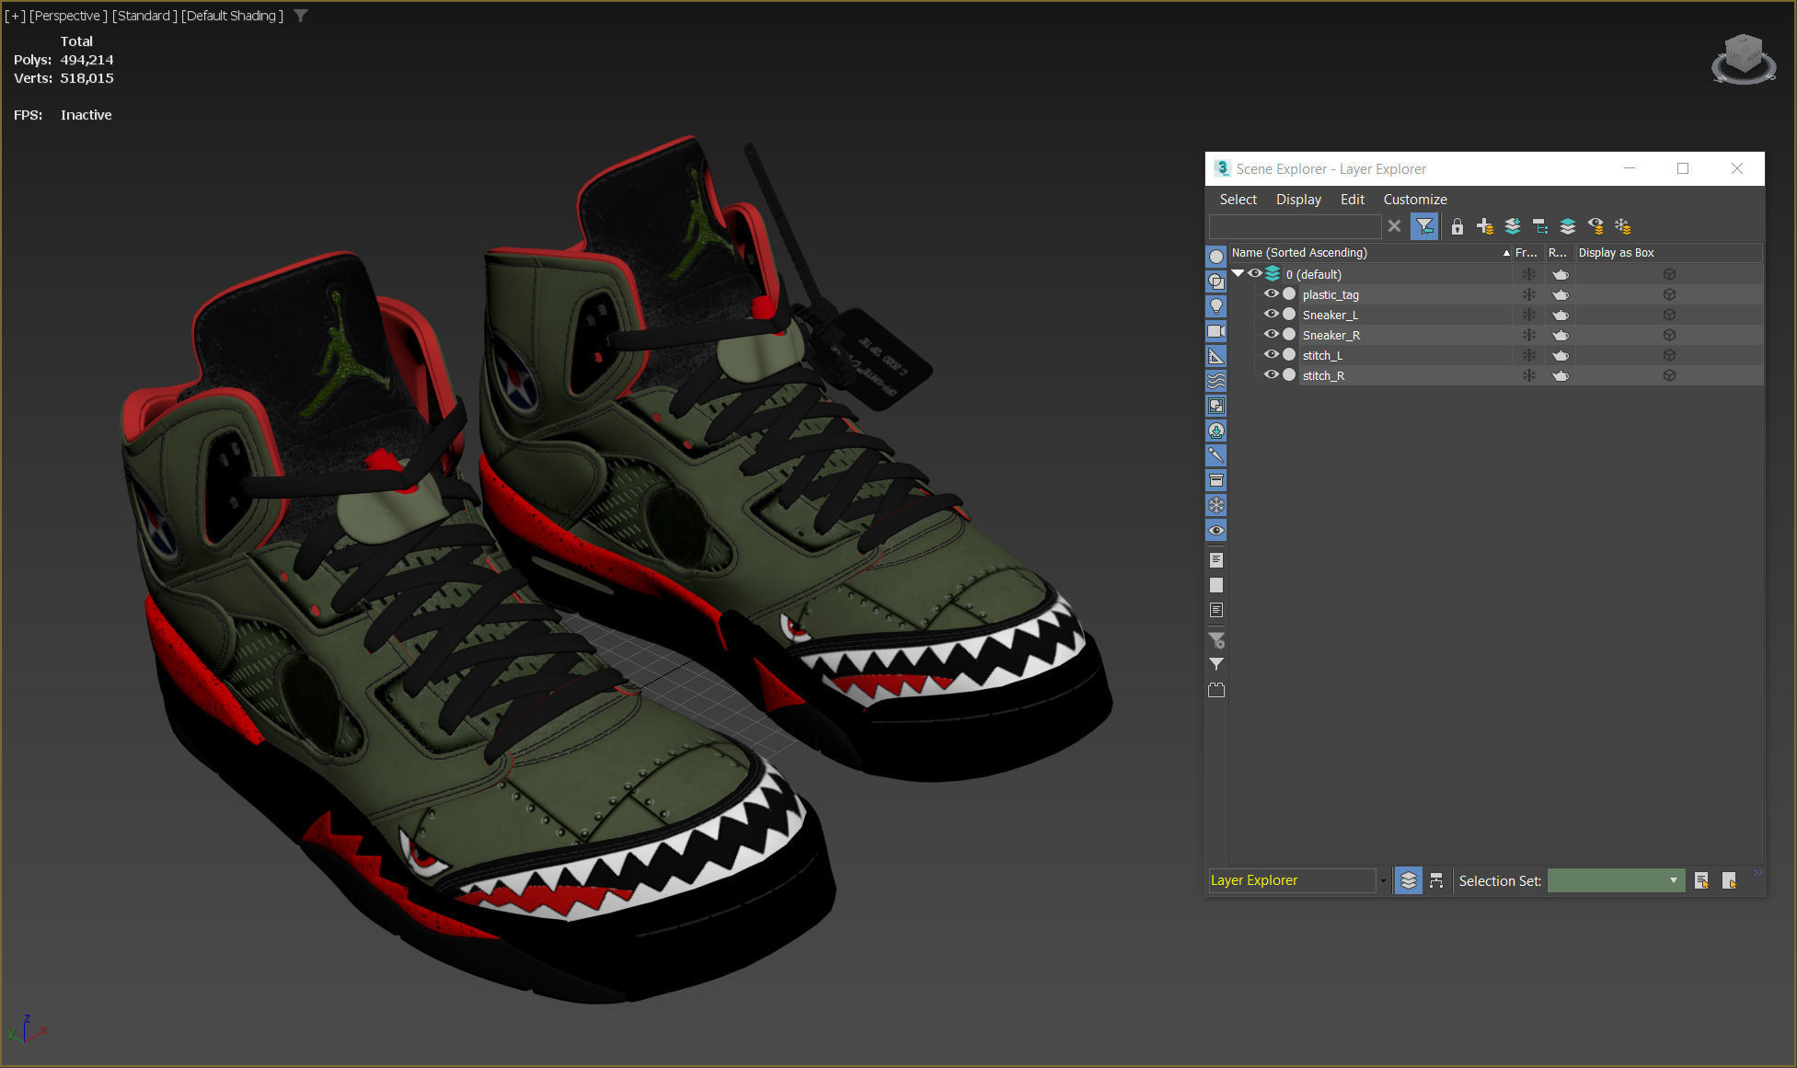Screen dimensions: 1797x1068
Task: Click Add Selected to Layer icon
Action: 1512,226
